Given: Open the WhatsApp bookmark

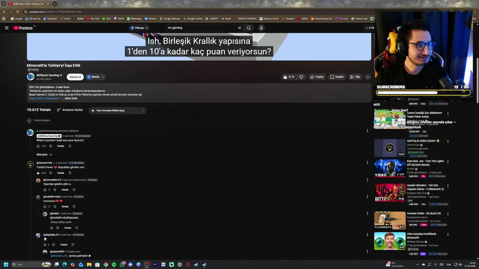Looking at the screenshot, I should coord(134,19).
